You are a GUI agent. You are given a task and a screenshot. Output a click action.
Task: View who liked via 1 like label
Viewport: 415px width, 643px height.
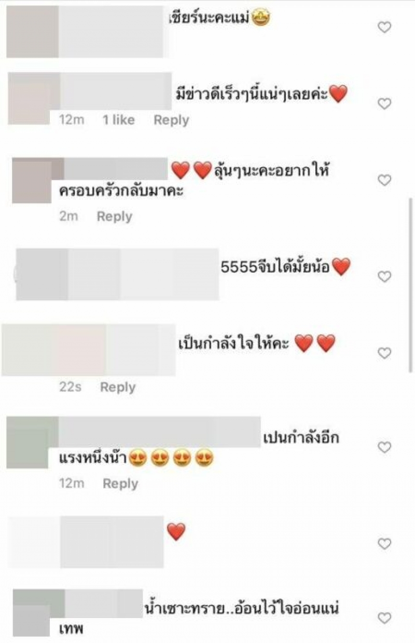118,120
